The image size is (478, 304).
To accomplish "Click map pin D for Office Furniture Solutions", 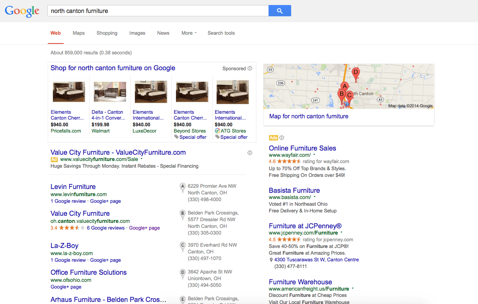I will coord(182,273).
